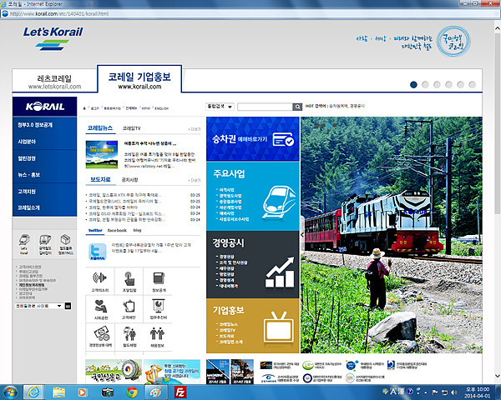
Task: Click the KTX train icon in 주요사업 tile
Action: tap(279, 202)
